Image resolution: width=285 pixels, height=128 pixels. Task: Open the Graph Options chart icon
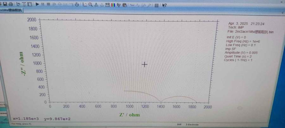click(85, 4)
